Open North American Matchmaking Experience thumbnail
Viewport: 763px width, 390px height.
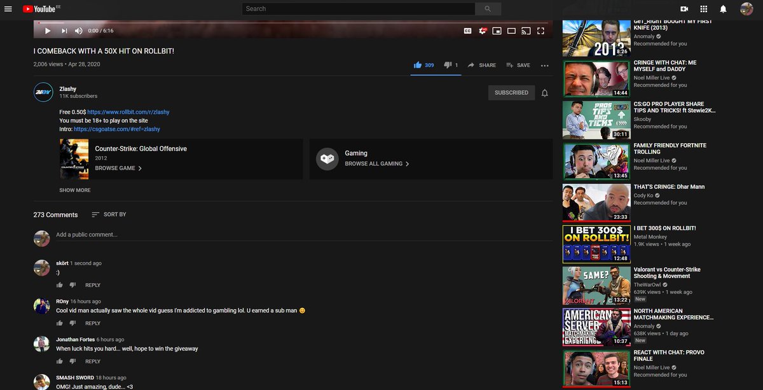[x=596, y=327]
